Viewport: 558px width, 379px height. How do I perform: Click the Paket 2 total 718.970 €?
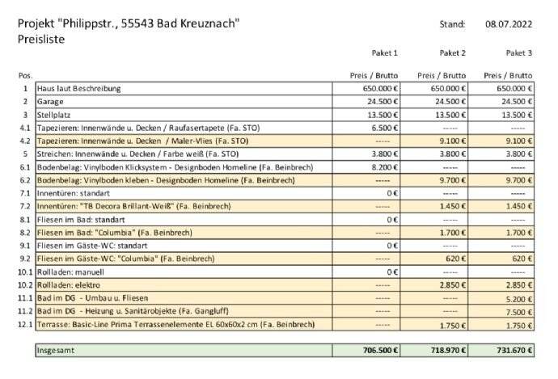[446, 351]
